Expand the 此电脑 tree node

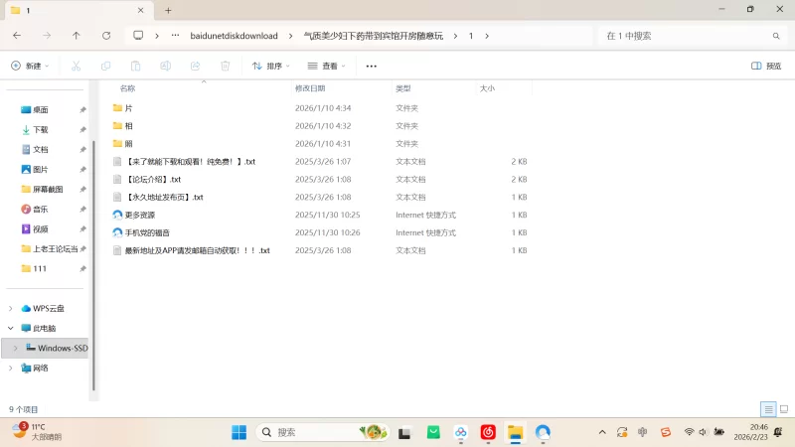click(x=11, y=328)
